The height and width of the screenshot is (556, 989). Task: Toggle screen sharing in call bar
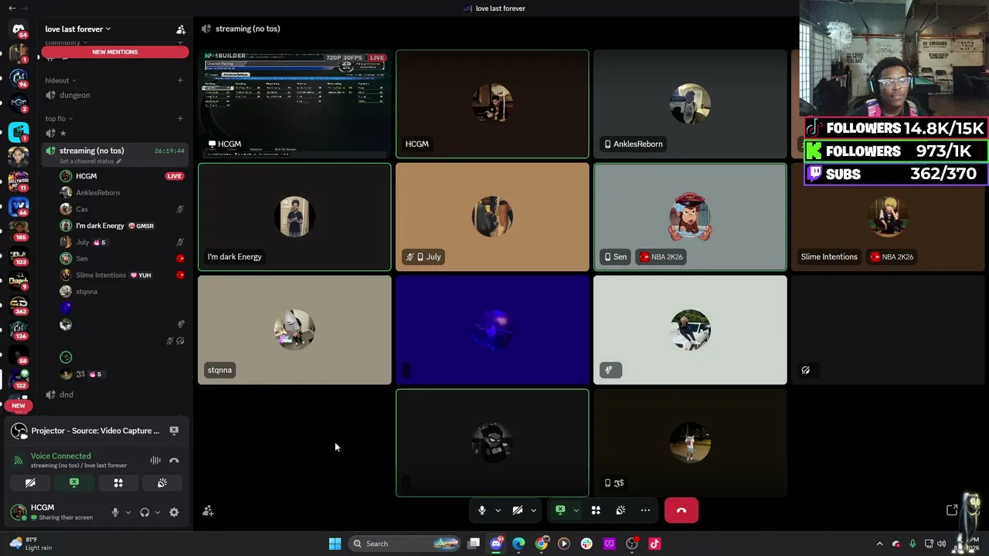coord(560,510)
